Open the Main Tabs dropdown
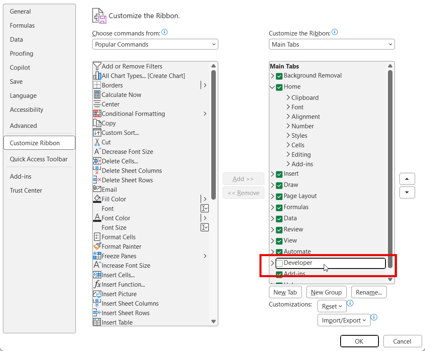The width and height of the screenshot is (425, 351). [332, 44]
